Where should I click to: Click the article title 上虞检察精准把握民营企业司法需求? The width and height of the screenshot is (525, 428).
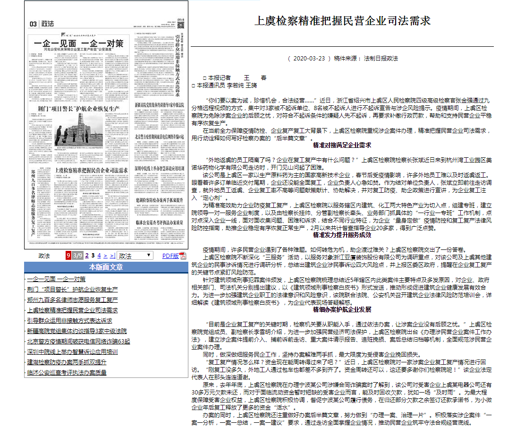tap(342, 21)
